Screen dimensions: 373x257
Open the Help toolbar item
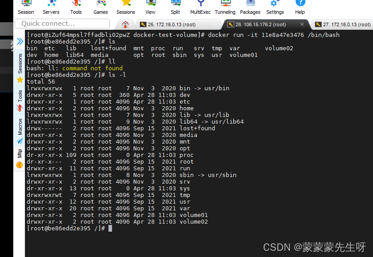tap(300, 8)
